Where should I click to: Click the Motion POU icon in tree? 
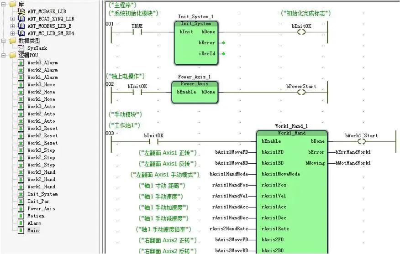tap(21, 216)
